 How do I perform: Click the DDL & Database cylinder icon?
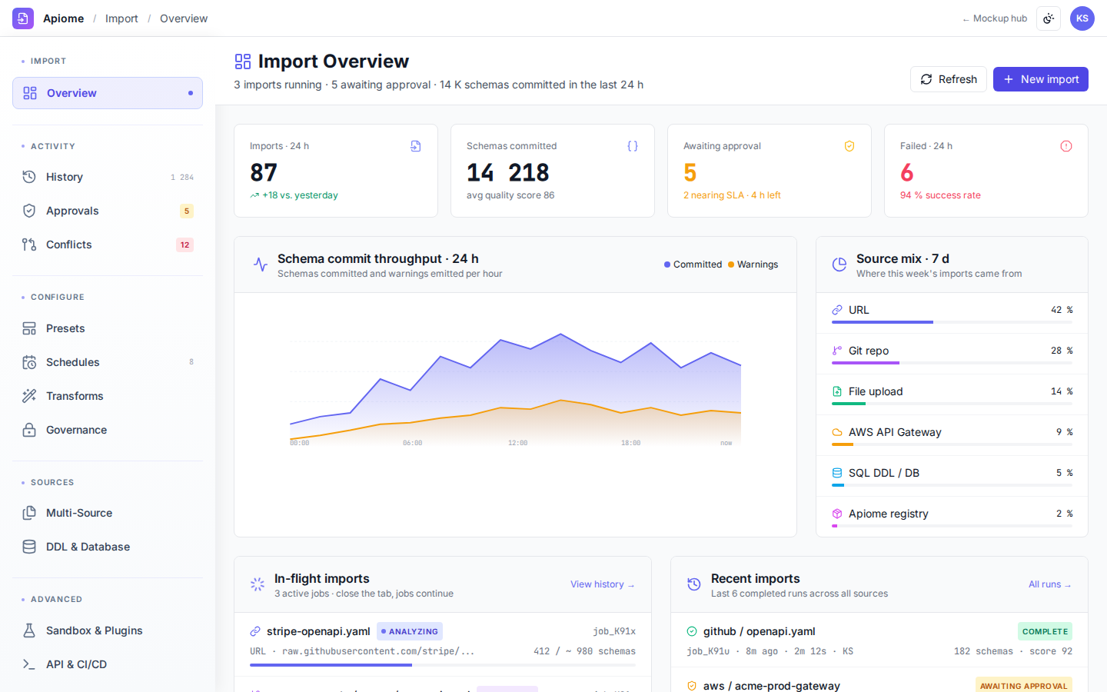point(29,547)
